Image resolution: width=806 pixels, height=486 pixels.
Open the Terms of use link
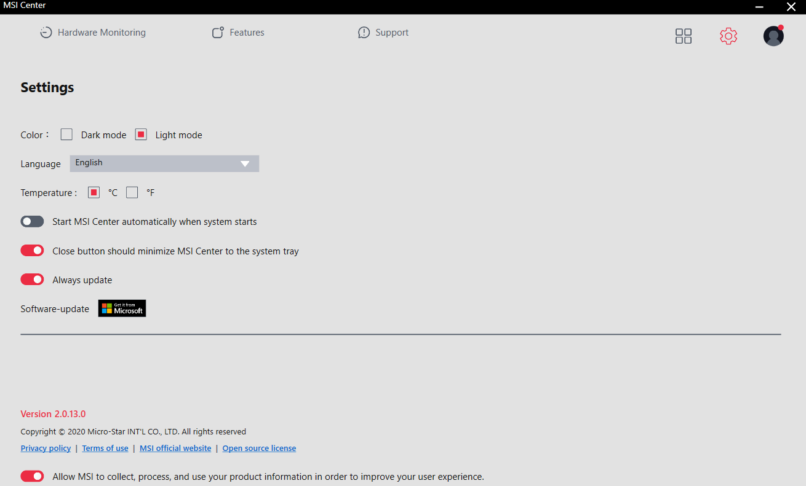pos(105,449)
